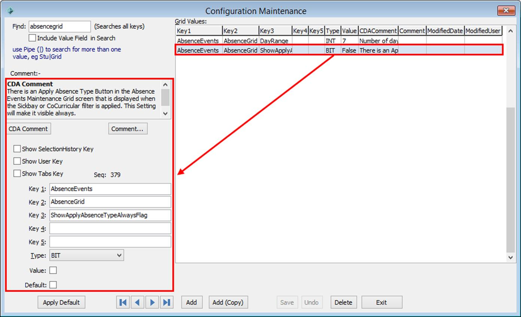Open the Type BIT dropdown
The height and width of the screenshot is (317, 521).
click(x=86, y=255)
